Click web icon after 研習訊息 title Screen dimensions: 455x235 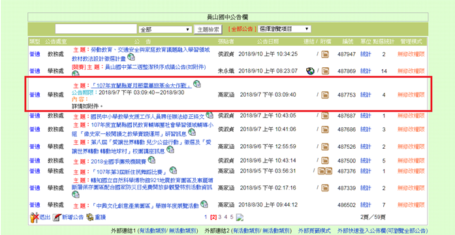(x=192, y=133)
